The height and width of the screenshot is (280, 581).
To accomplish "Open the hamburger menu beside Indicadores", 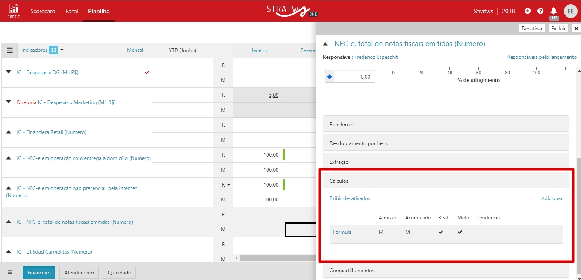I will [10, 50].
